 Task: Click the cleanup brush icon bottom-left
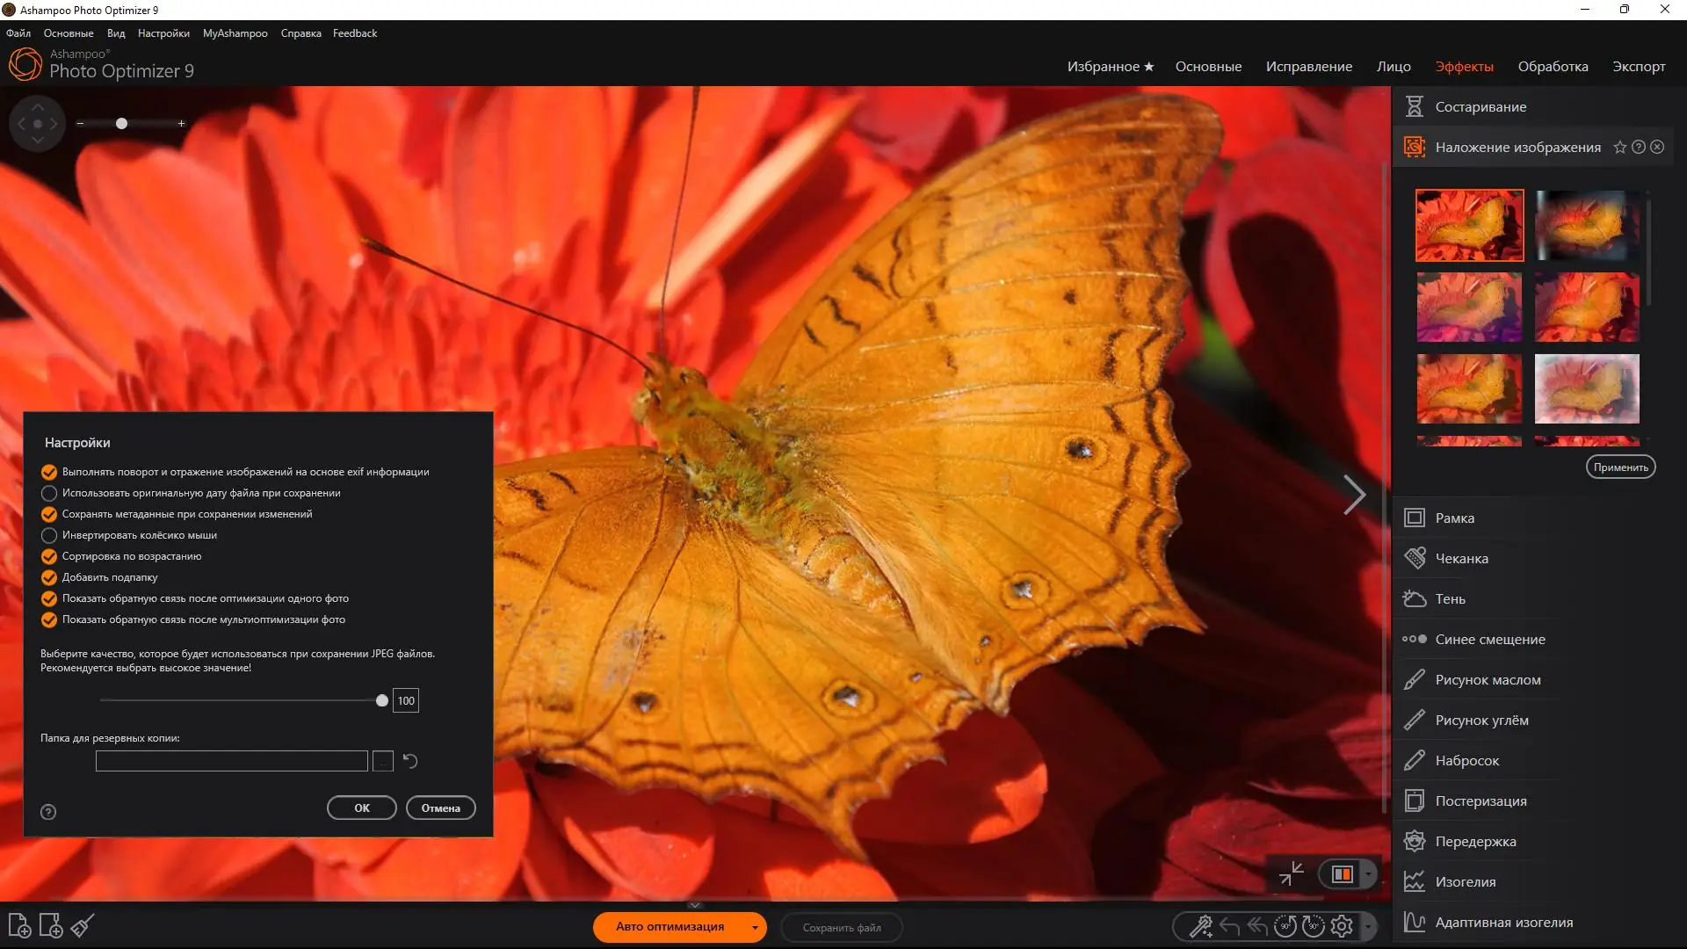pos(83,926)
